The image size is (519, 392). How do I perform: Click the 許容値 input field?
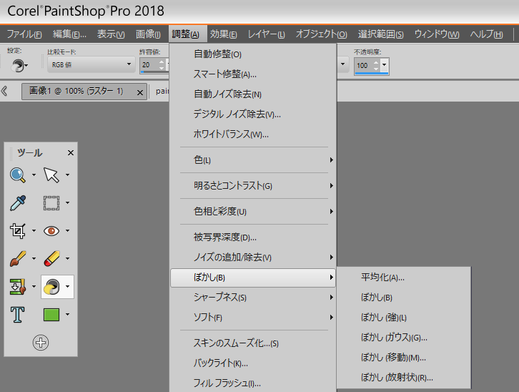click(148, 65)
